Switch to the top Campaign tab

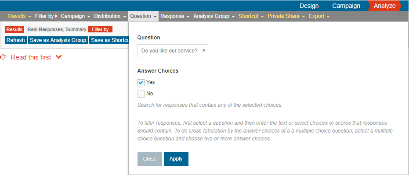click(346, 6)
